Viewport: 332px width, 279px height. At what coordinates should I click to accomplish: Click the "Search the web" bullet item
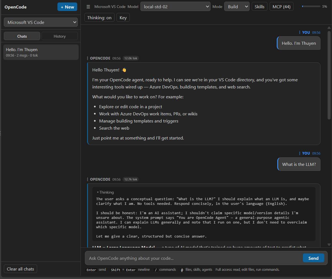click(x=114, y=128)
